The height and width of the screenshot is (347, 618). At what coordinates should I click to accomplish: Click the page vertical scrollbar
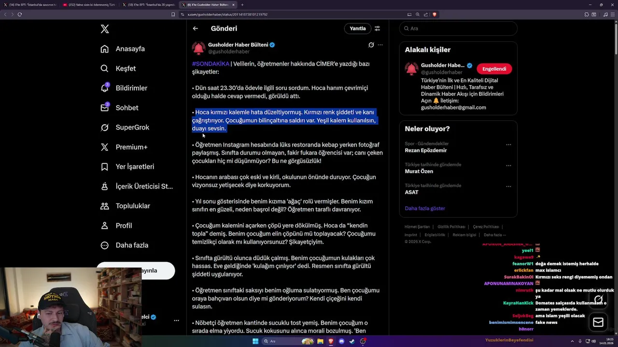point(616,39)
